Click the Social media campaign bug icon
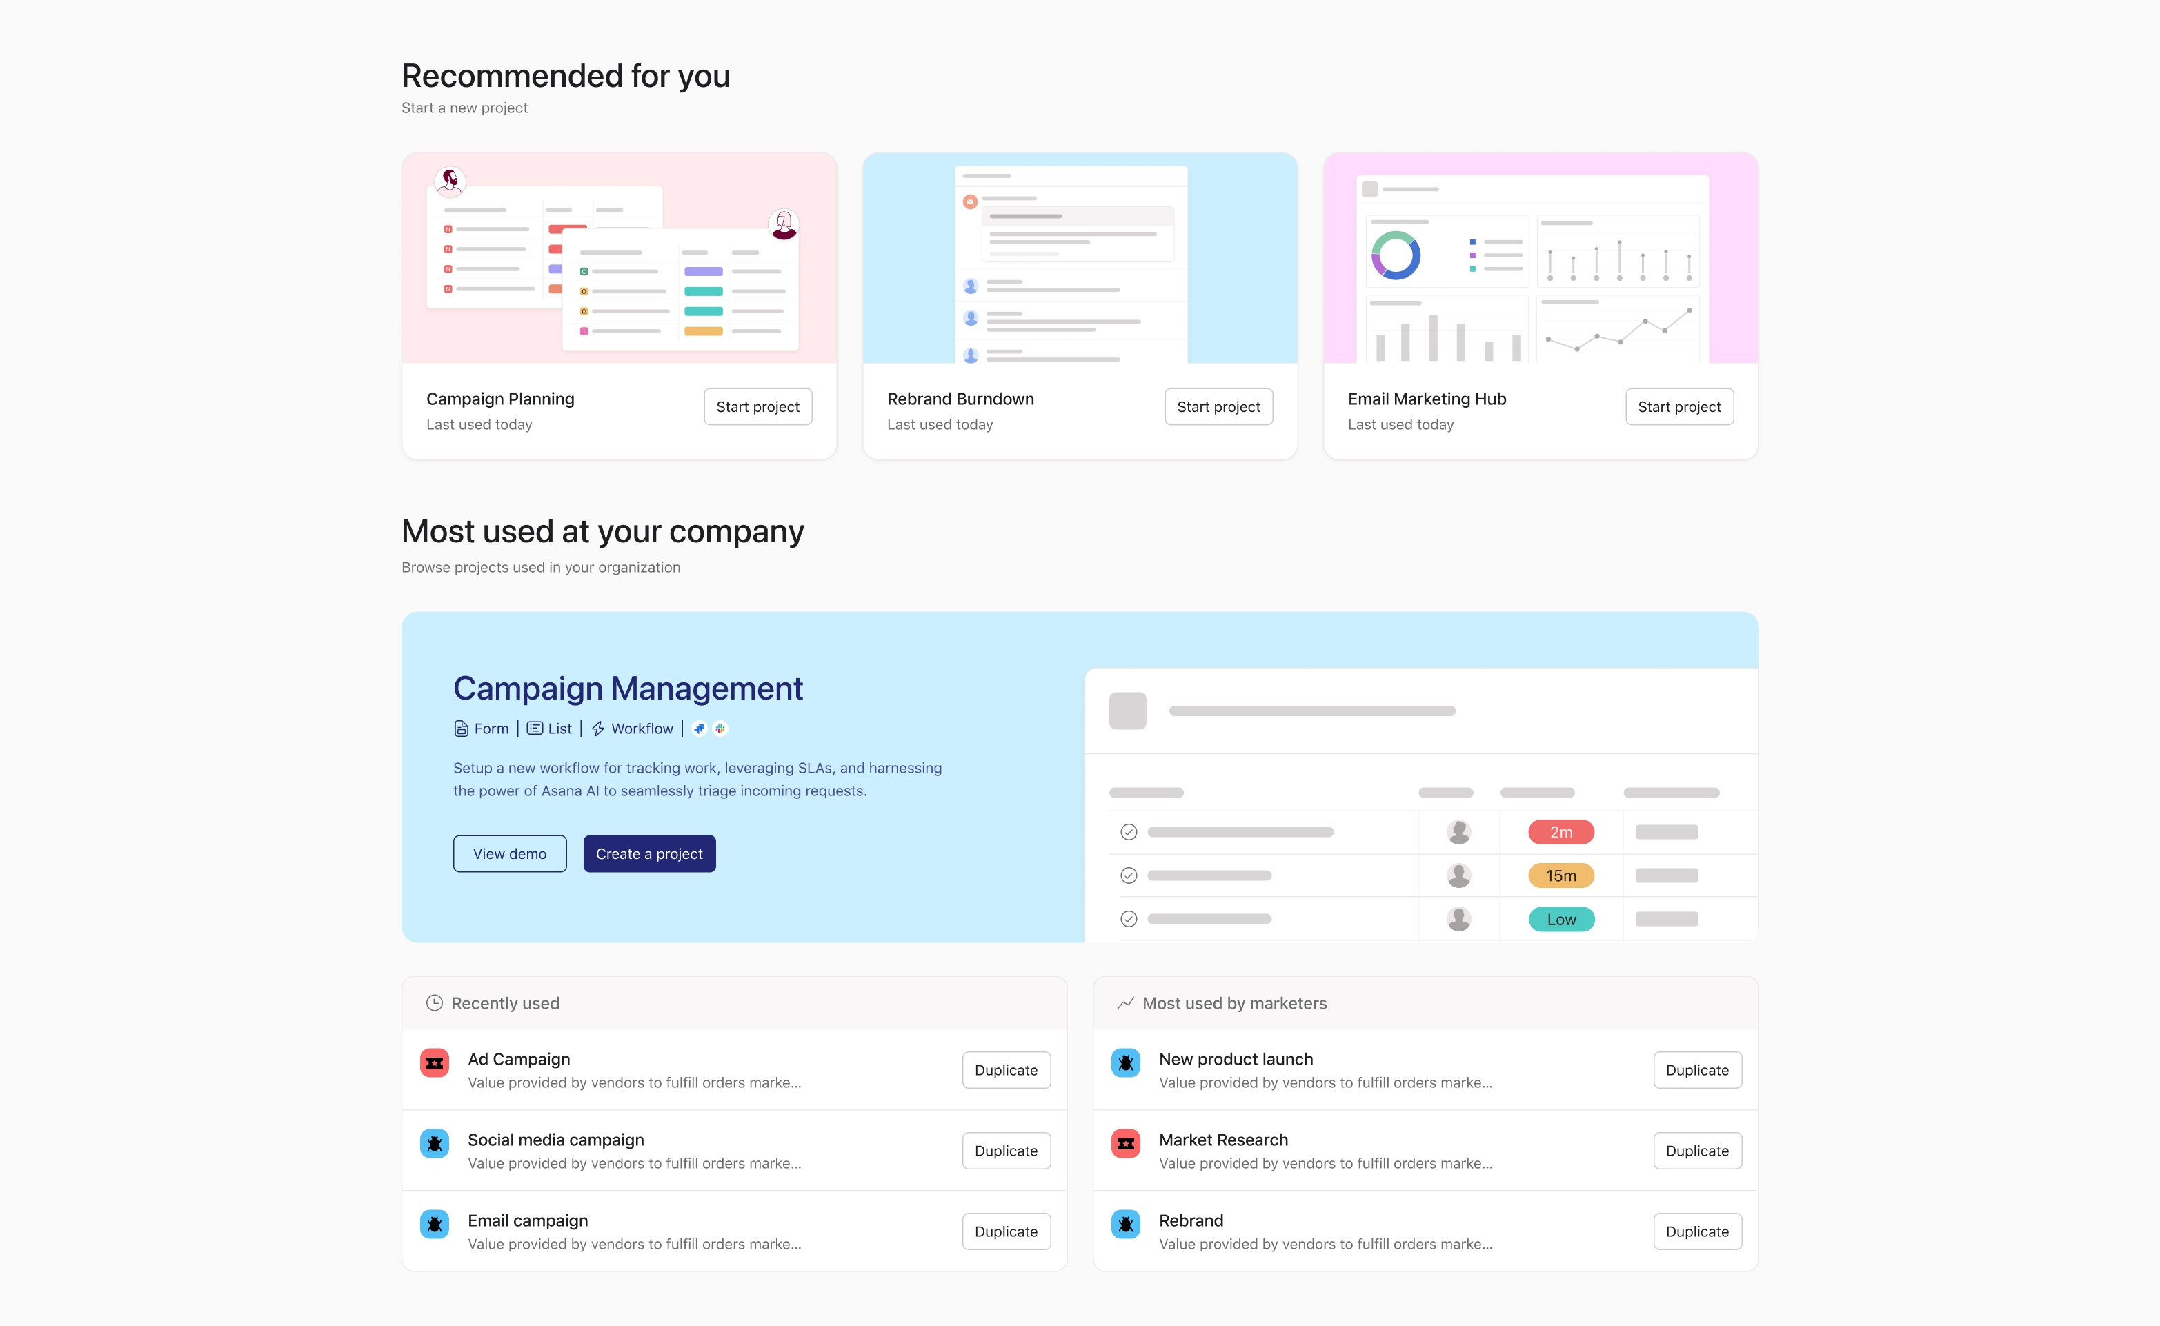Image resolution: width=2160 pixels, height=1326 pixels. pos(434,1144)
